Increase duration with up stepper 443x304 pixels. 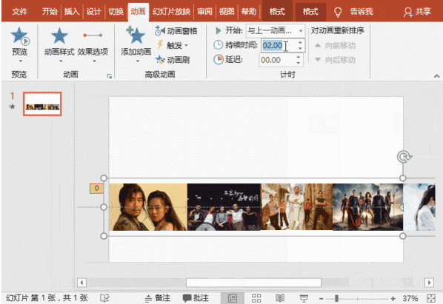tap(300, 42)
